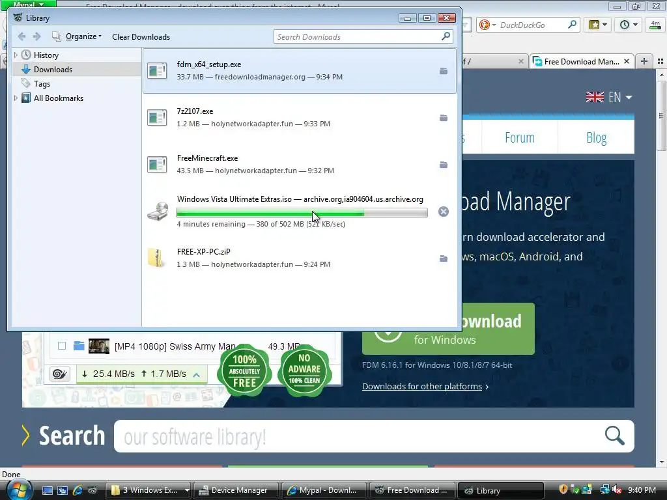Click Clear Downloads in the Library toolbar
The height and width of the screenshot is (500, 667).
coord(141,37)
